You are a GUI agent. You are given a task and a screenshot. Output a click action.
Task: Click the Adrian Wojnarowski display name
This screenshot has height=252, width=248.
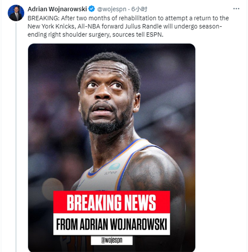pyautogui.click(x=57, y=9)
